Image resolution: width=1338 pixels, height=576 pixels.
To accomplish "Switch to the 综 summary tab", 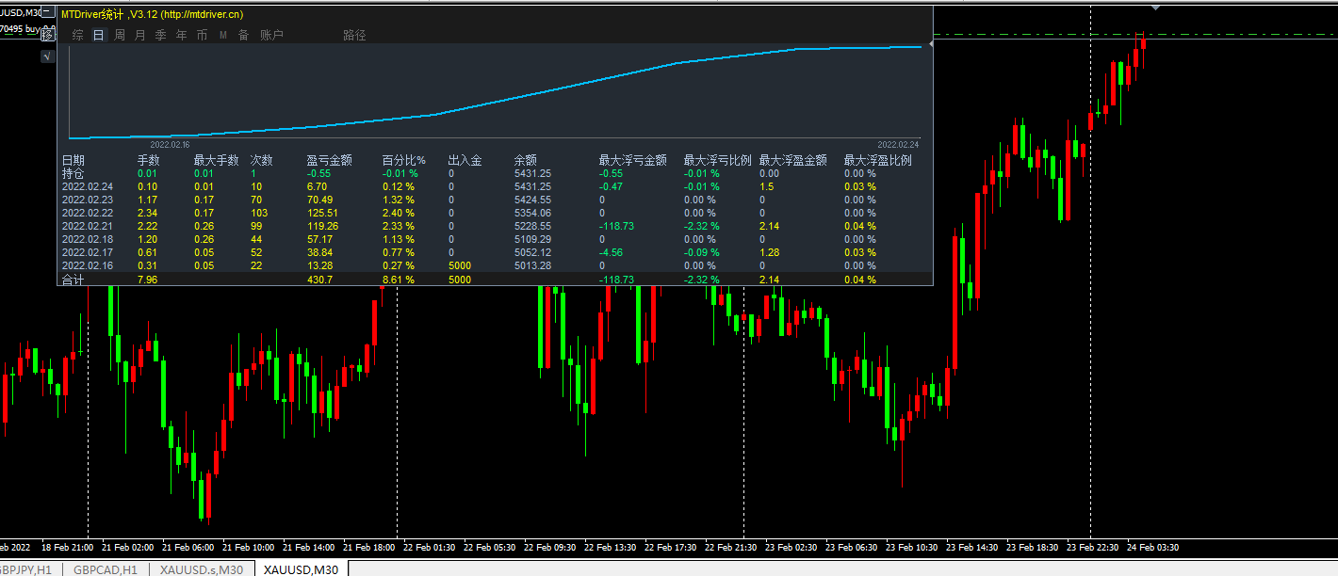I will pos(78,35).
